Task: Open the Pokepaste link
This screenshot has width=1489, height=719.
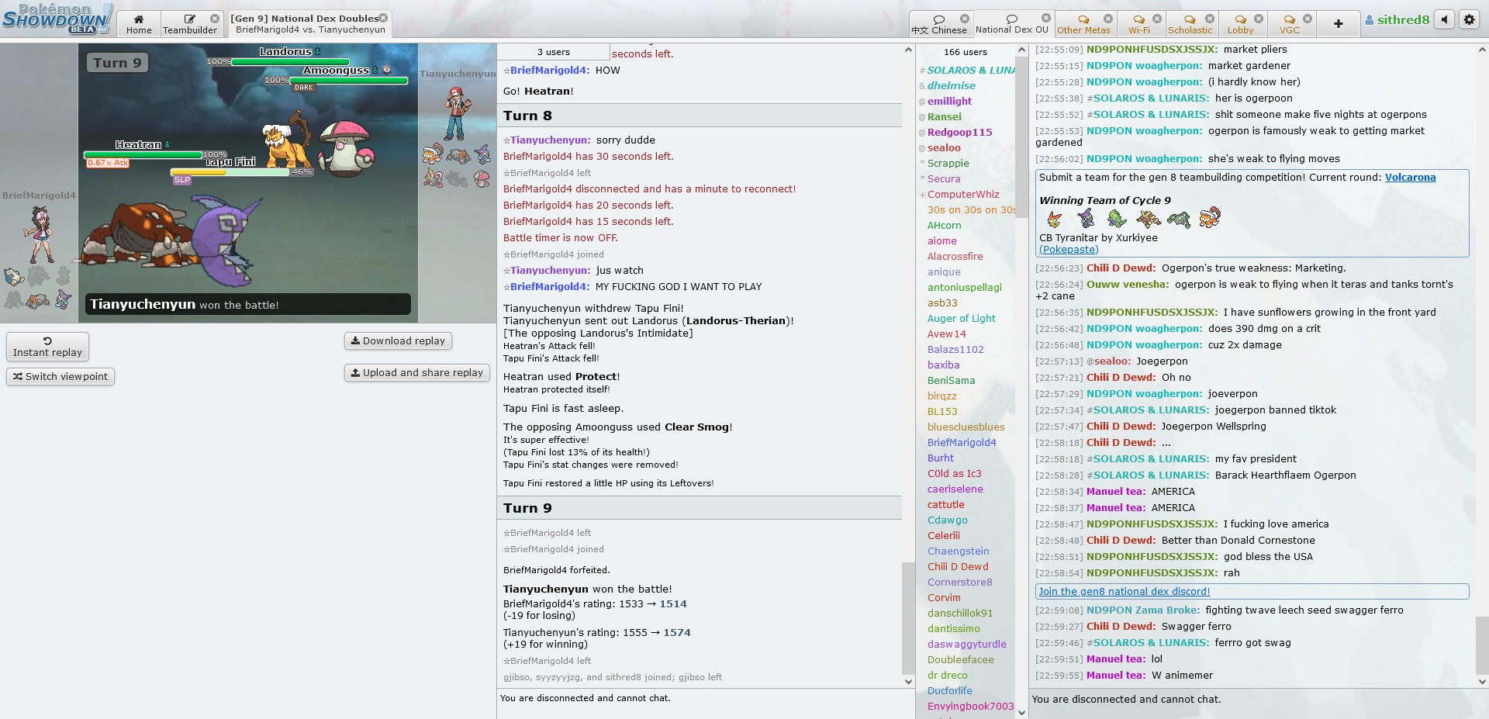Action: tap(1069, 250)
